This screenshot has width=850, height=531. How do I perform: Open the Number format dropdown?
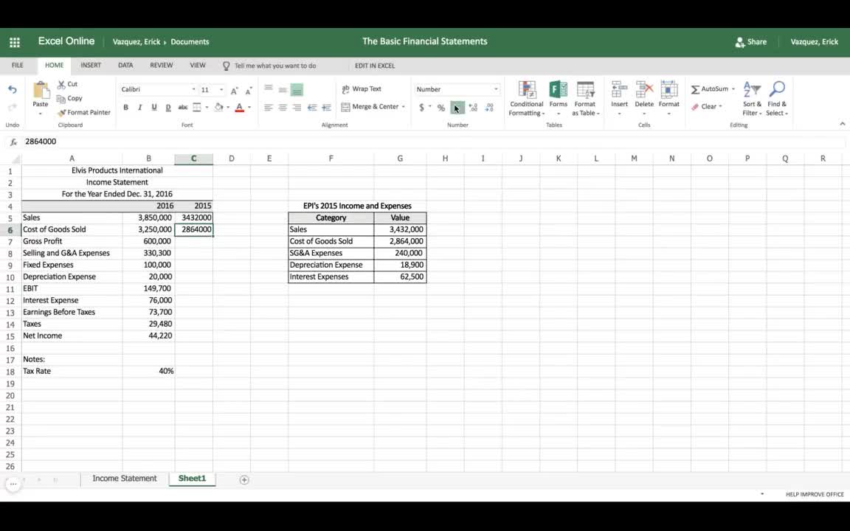[495, 88]
